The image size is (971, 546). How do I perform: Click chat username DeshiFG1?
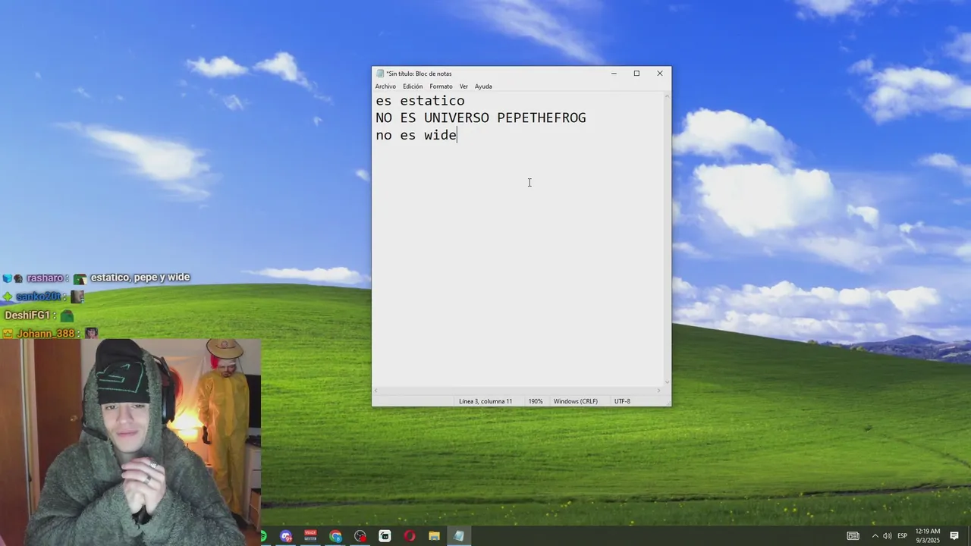point(27,315)
